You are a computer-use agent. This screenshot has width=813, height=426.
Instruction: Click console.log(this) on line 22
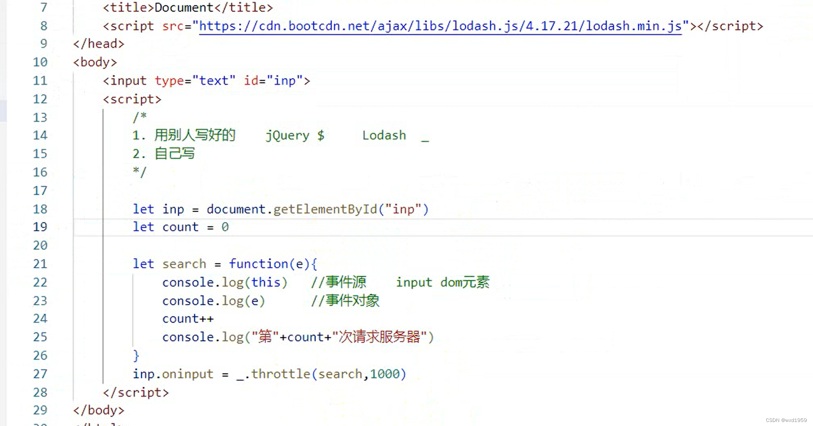[225, 283]
